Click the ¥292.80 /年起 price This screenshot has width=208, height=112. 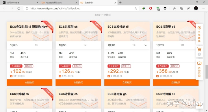click(118, 71)
